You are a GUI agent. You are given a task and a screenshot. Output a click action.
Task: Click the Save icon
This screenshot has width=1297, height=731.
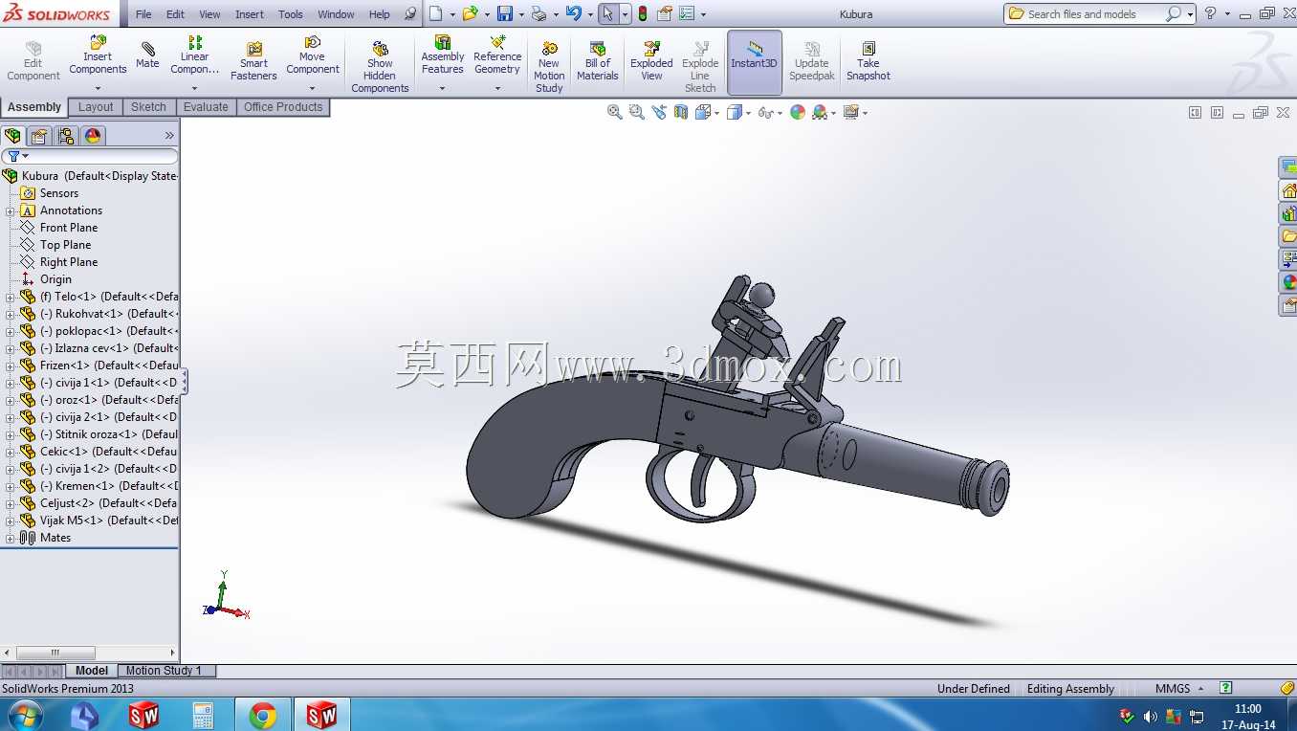pos(505,13)
